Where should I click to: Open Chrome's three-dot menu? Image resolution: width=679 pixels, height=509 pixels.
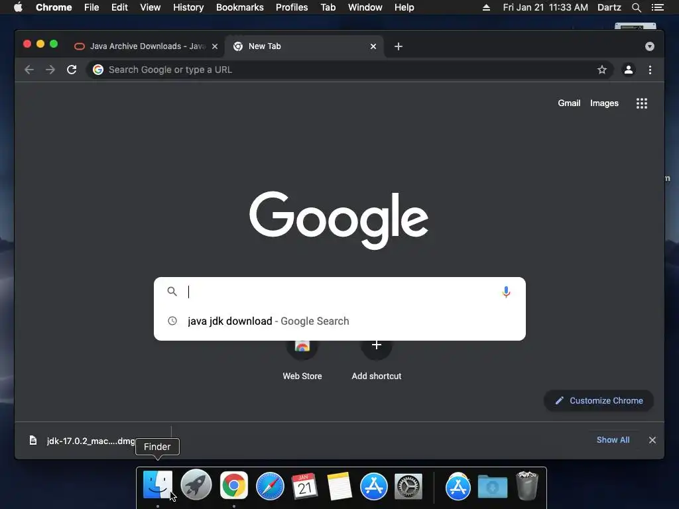click(x=650, y=70)
